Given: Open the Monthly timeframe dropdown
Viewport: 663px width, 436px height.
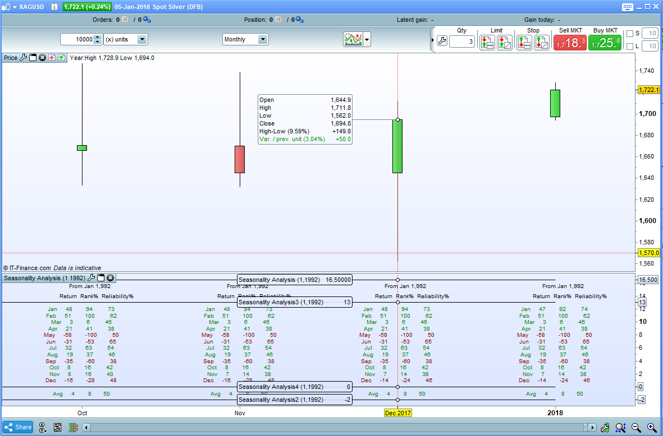Looking at the screenshot, I should pos(262,39).
